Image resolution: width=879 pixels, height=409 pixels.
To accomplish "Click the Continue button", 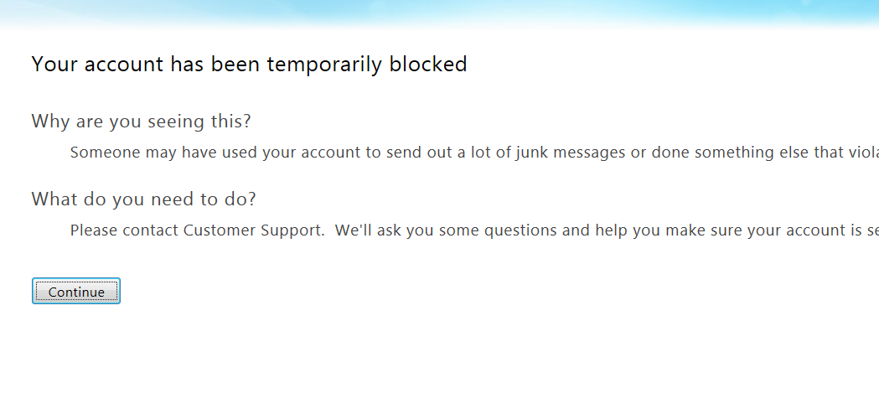I will click(x=76, y=292).
